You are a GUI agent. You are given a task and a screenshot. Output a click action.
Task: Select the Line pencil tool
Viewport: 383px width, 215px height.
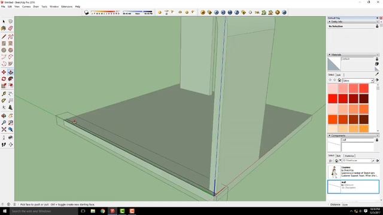tap(4, 37)
